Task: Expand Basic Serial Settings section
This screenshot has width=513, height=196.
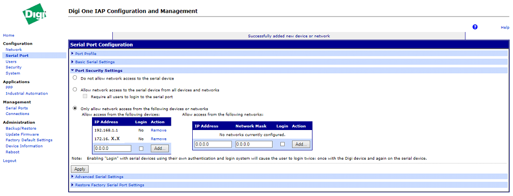Action: (95, 62)
